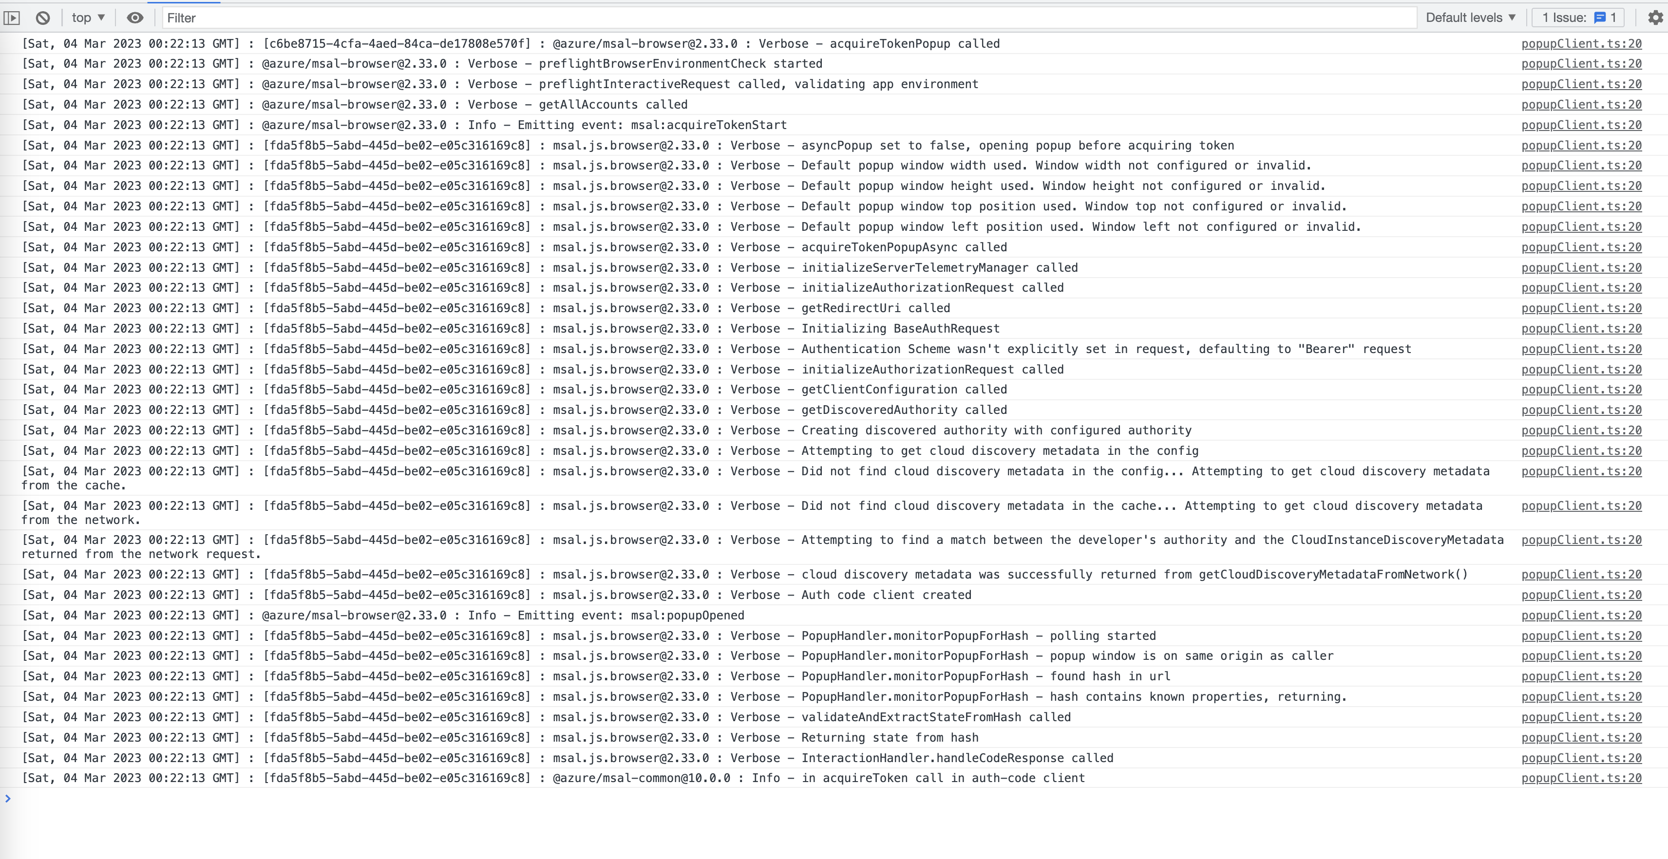Toggle the console sidebar panel icon

[x=12, y=18]
